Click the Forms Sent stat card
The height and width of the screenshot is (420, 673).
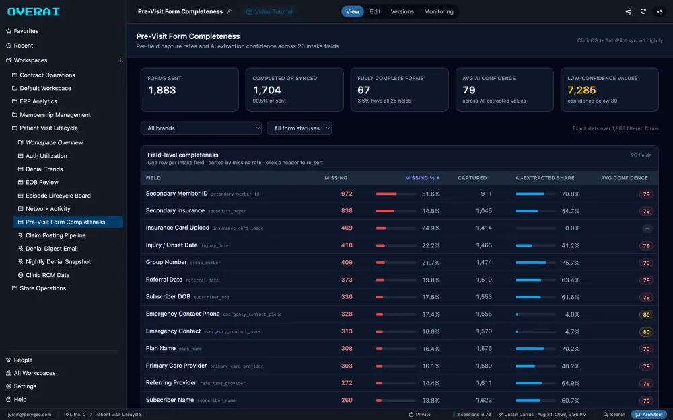(x=189, y=89)
